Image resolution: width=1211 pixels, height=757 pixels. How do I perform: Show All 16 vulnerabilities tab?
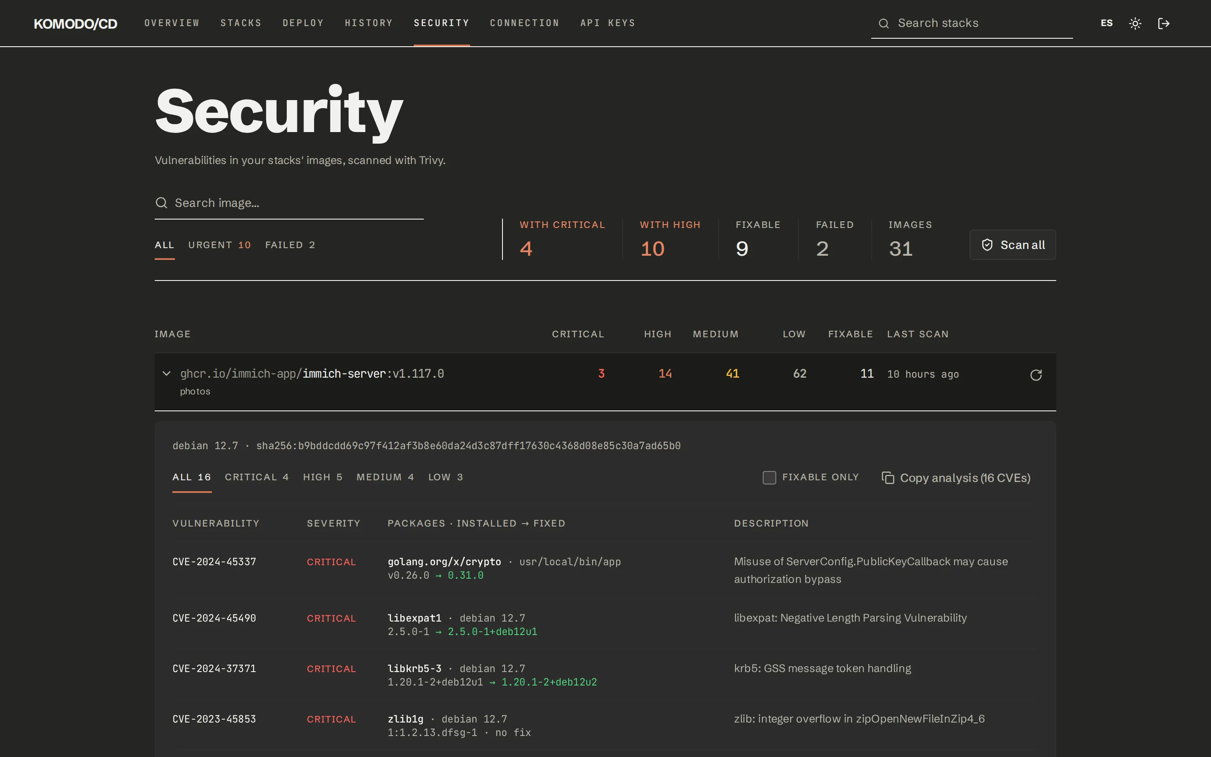coord(192,477)
